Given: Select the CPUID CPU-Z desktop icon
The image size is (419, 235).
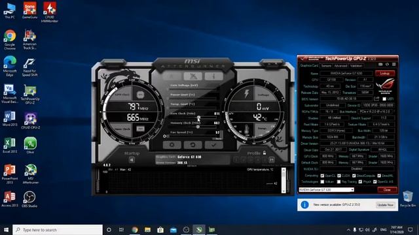Looking at the screenshot, I should click(30, 121).
